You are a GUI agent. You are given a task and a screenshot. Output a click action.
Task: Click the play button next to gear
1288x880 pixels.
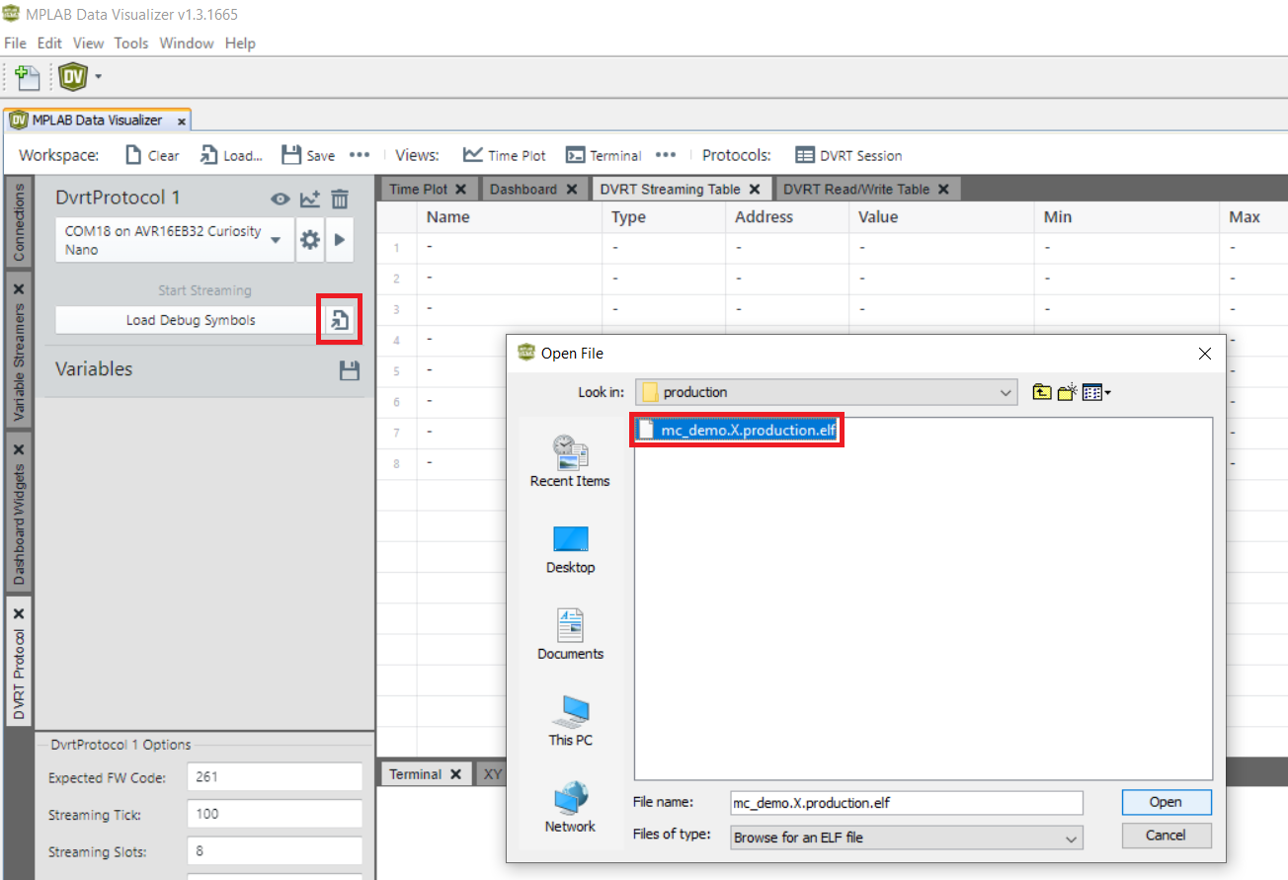coord(340,240)
